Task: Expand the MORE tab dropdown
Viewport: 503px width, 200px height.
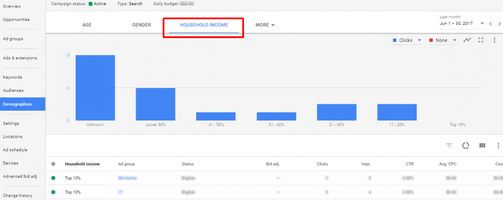Action: 265,25
